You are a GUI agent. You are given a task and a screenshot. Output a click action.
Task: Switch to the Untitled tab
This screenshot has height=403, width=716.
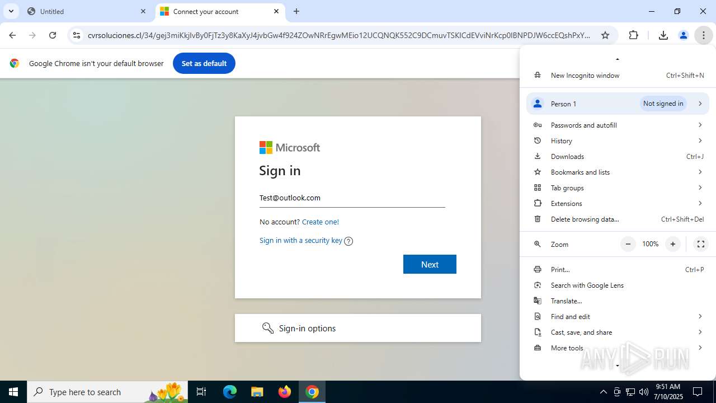point(87,11)
